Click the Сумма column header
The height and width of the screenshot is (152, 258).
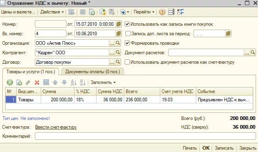point(57,91)
